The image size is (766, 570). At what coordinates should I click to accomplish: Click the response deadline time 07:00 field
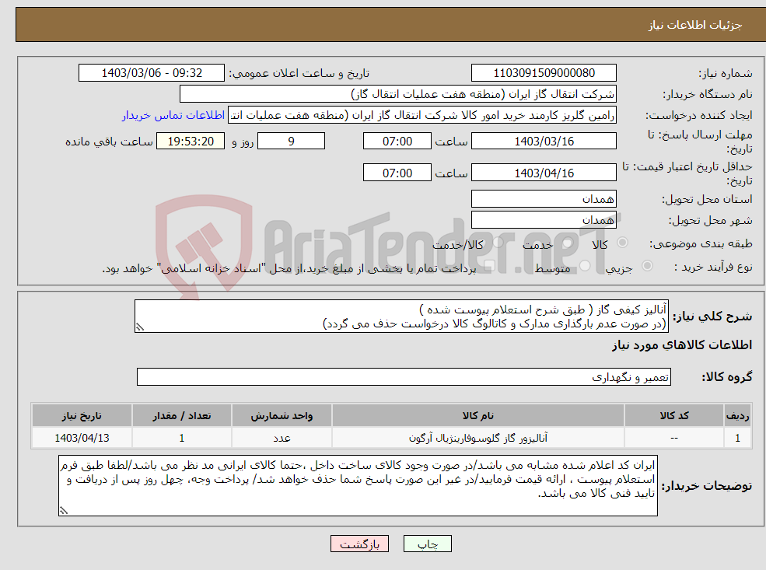coord(397,142)
